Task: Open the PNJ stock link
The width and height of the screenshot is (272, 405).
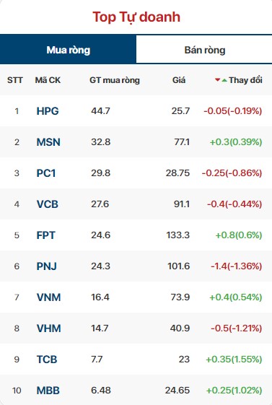Action: click(46, 266)
